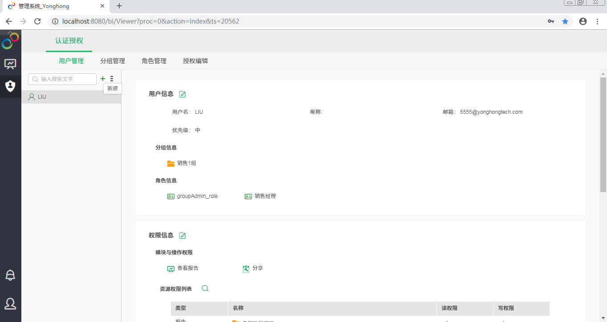This screenshot has height=322, width=607.
Task: Click the Yonghong logo at top-left
Action: coord(10,41)
